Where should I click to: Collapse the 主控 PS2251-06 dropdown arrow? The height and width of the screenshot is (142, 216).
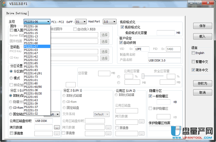click(x=48, y=22)
